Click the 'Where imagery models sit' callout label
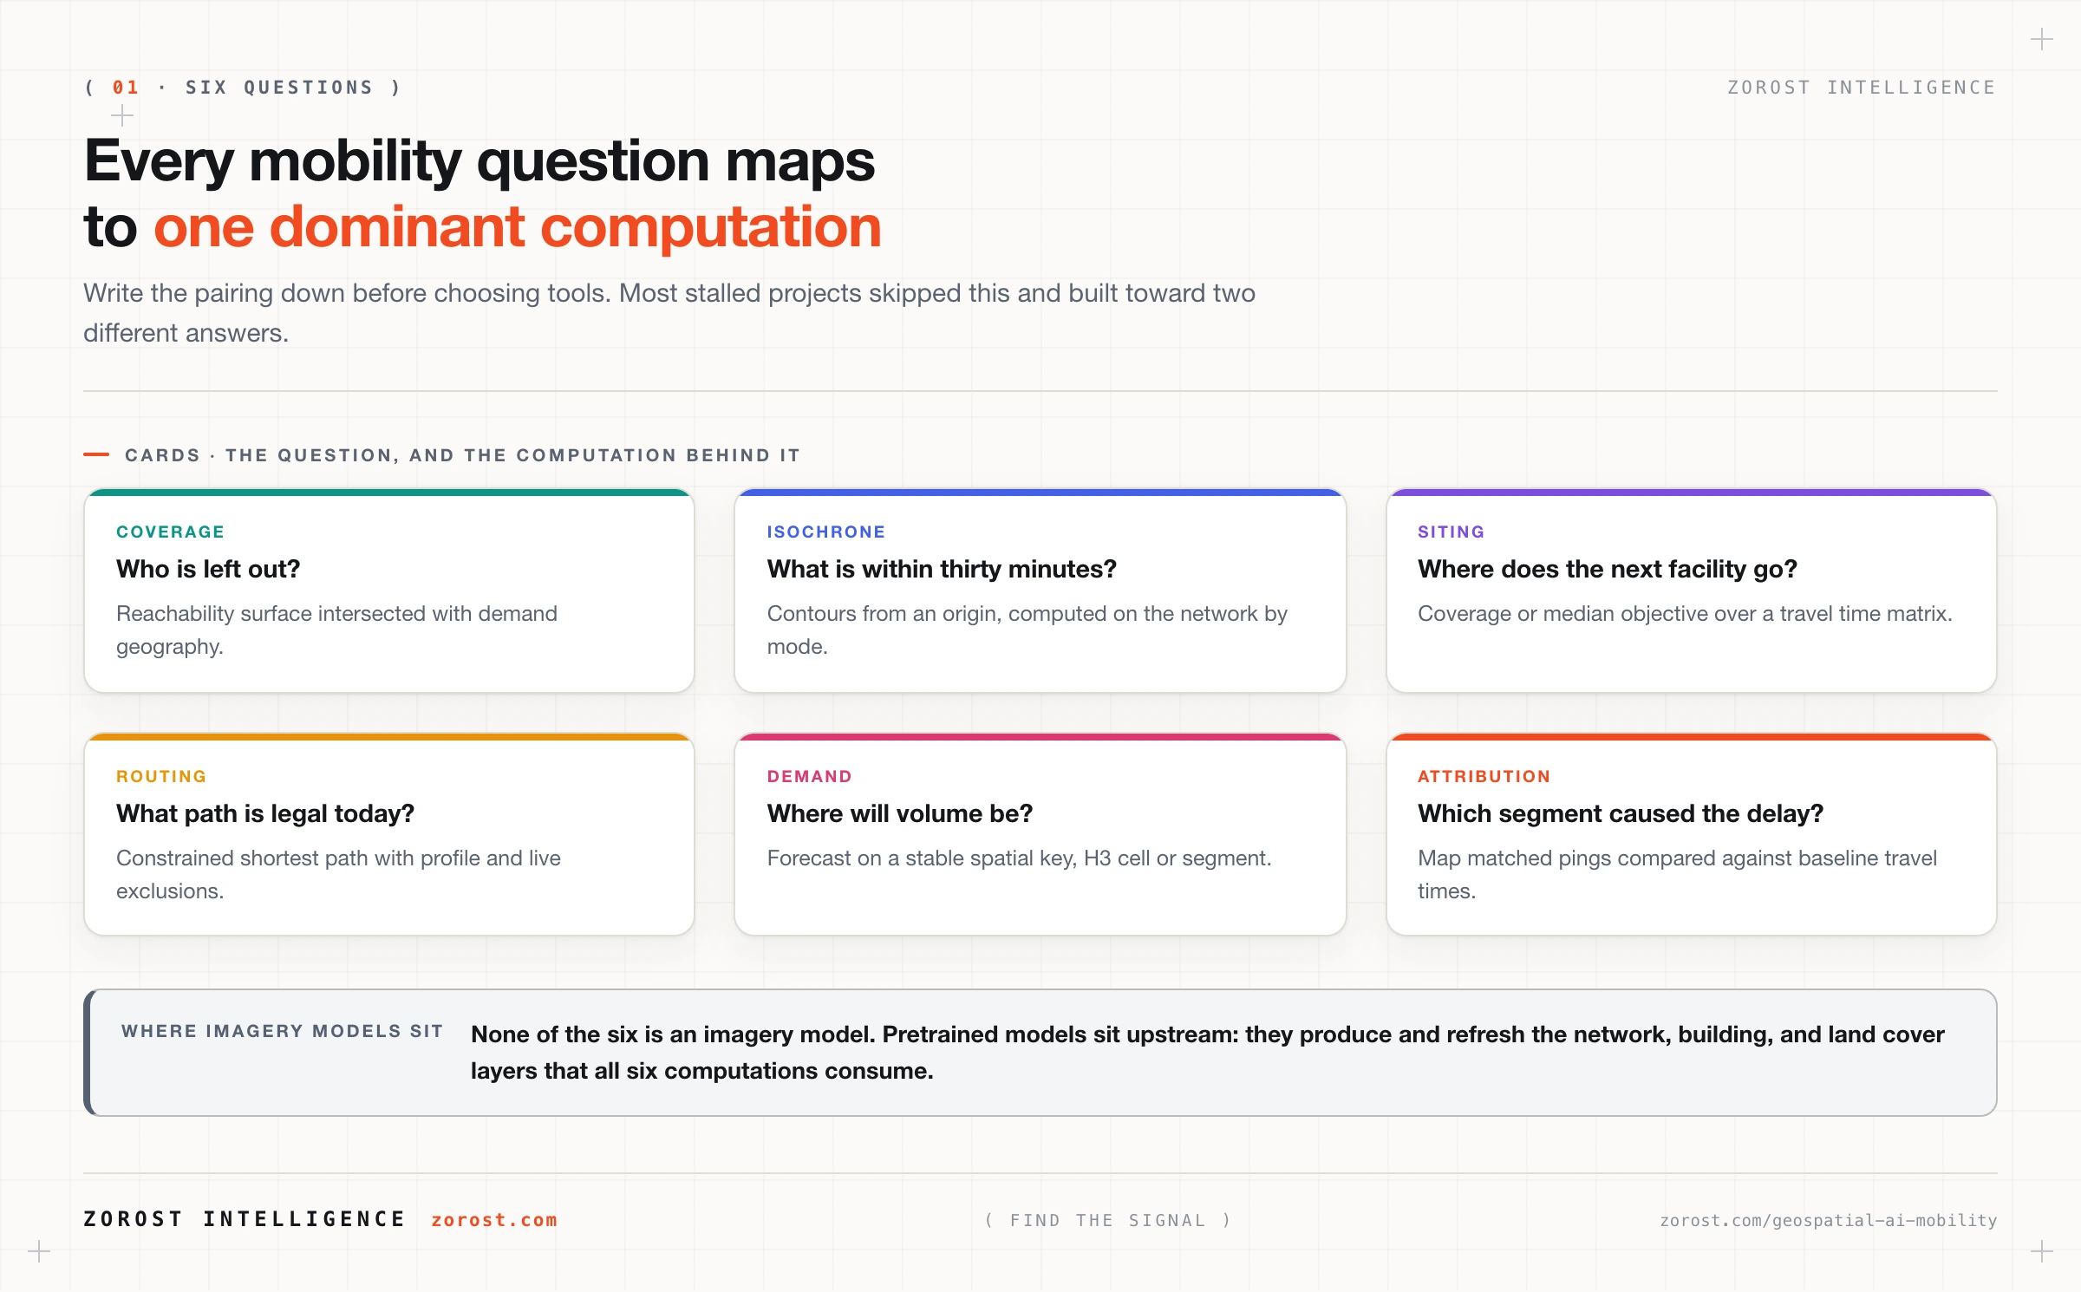This screenshot has width=2081, height=1292. coord(282,1031)
